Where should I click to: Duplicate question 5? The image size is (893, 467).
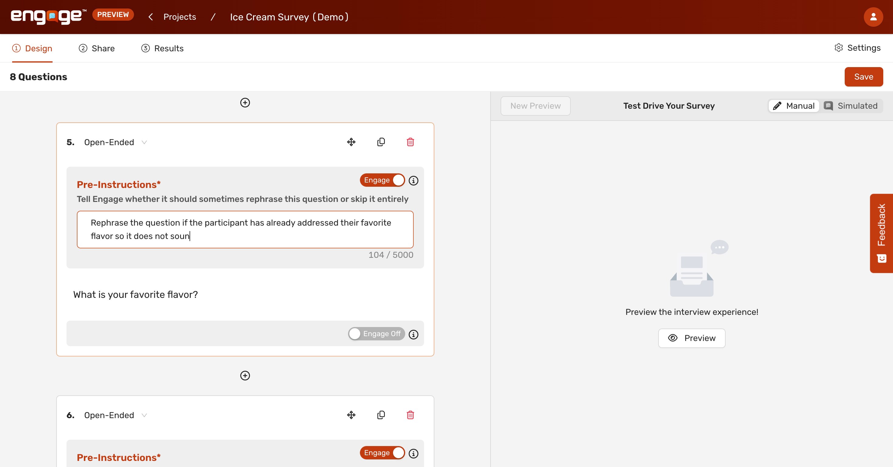tap(381, 142)
